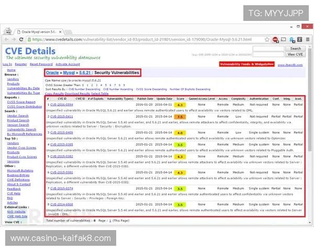Open Microsoft Bulletins link
Screen dimensions: 314x251
coord(20,170)
